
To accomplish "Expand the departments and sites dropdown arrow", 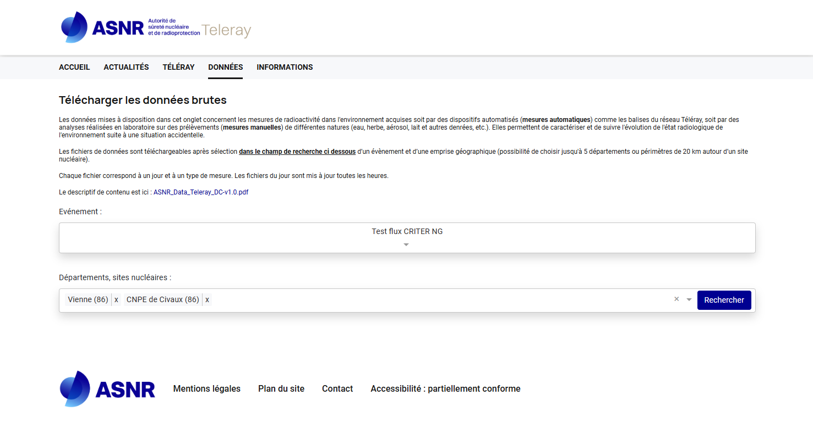I will tap(689, 300).
